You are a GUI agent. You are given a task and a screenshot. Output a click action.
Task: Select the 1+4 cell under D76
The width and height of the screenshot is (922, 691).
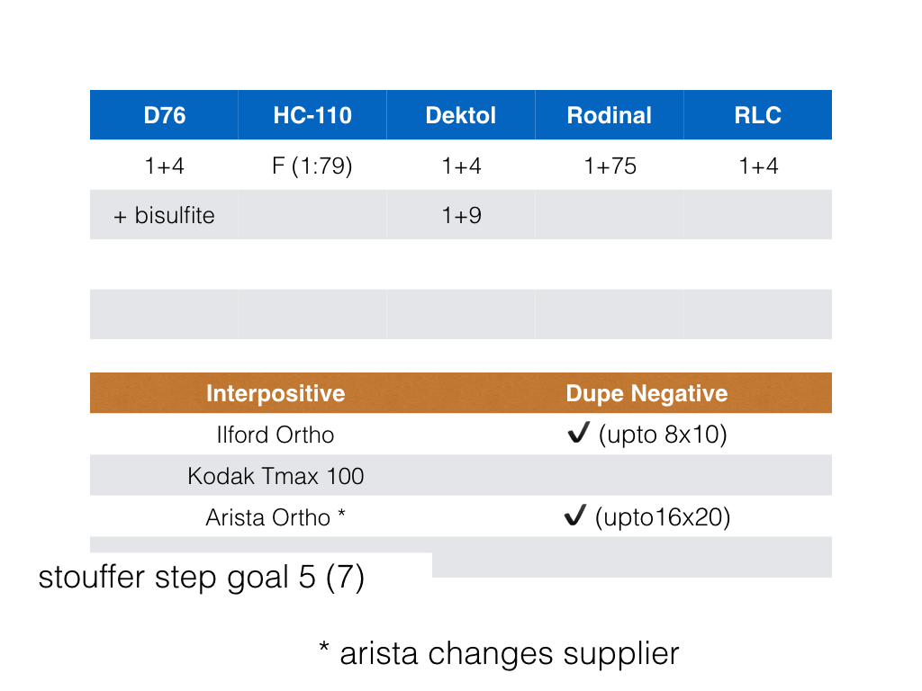pos(164,166)
